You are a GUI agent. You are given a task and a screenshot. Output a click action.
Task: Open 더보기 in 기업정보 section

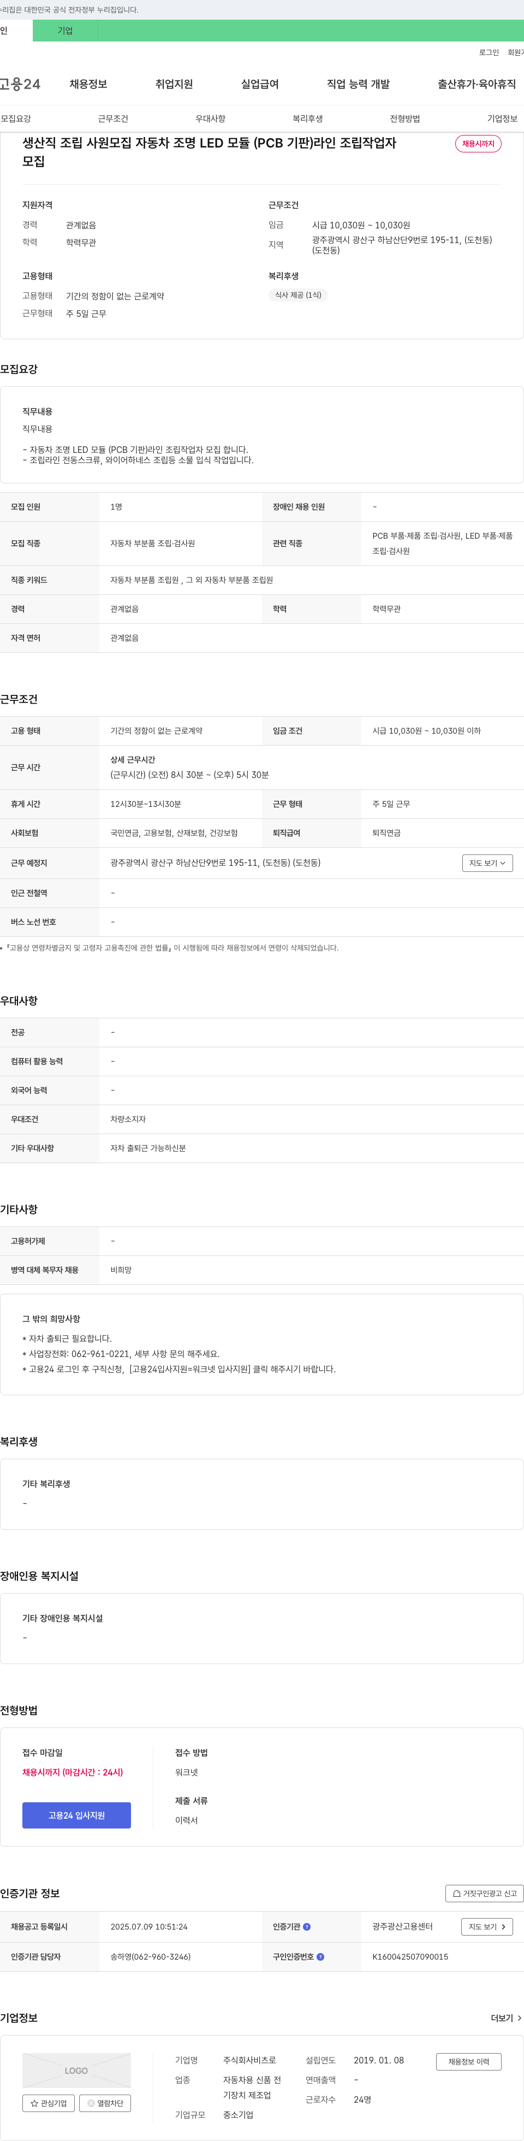(x=506, y=2018)
